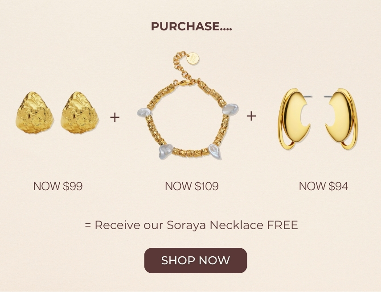The image size is (381, 292).
Task: Select the left textured gold nugget earring
Action: tap(35, 113)
